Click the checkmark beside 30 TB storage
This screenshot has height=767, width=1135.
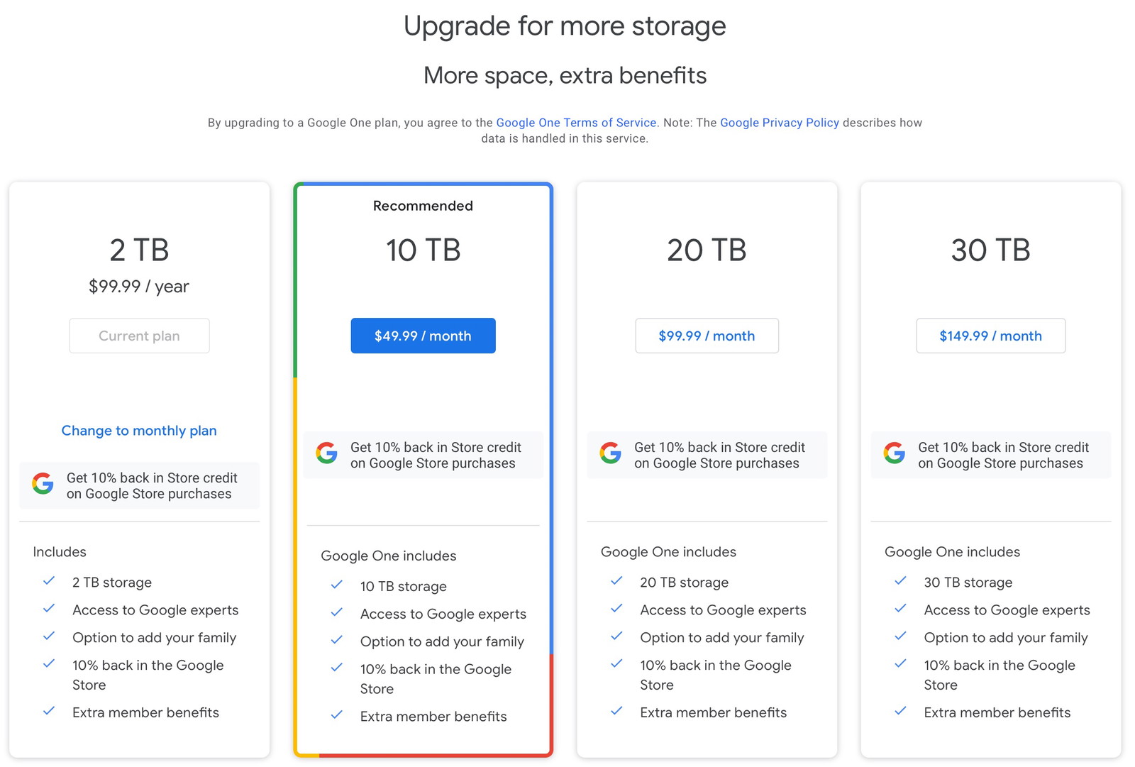point(900,581)
